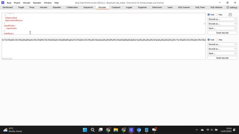This screenshot has width=239, height=134.
Task: Select the Decoder tab
Action: pyautogui.click(x=102, y=7)
